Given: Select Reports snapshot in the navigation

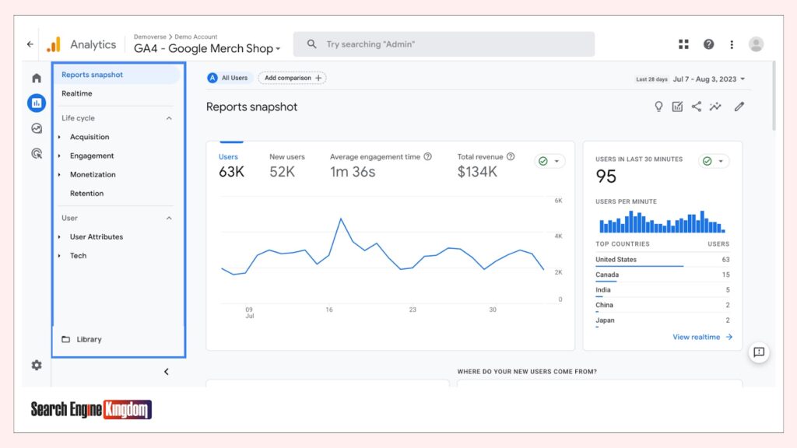Looking at the screenshot, I should coord(117,75).
